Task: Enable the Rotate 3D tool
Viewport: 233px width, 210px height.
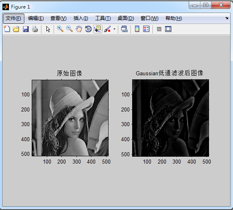Action: [x=88, y=29]
